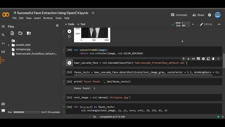Image resolution: width=225 pixels, height=127 pixels.
Task: Click the convertToRGB function cell [30]
Action: [144, 52]
